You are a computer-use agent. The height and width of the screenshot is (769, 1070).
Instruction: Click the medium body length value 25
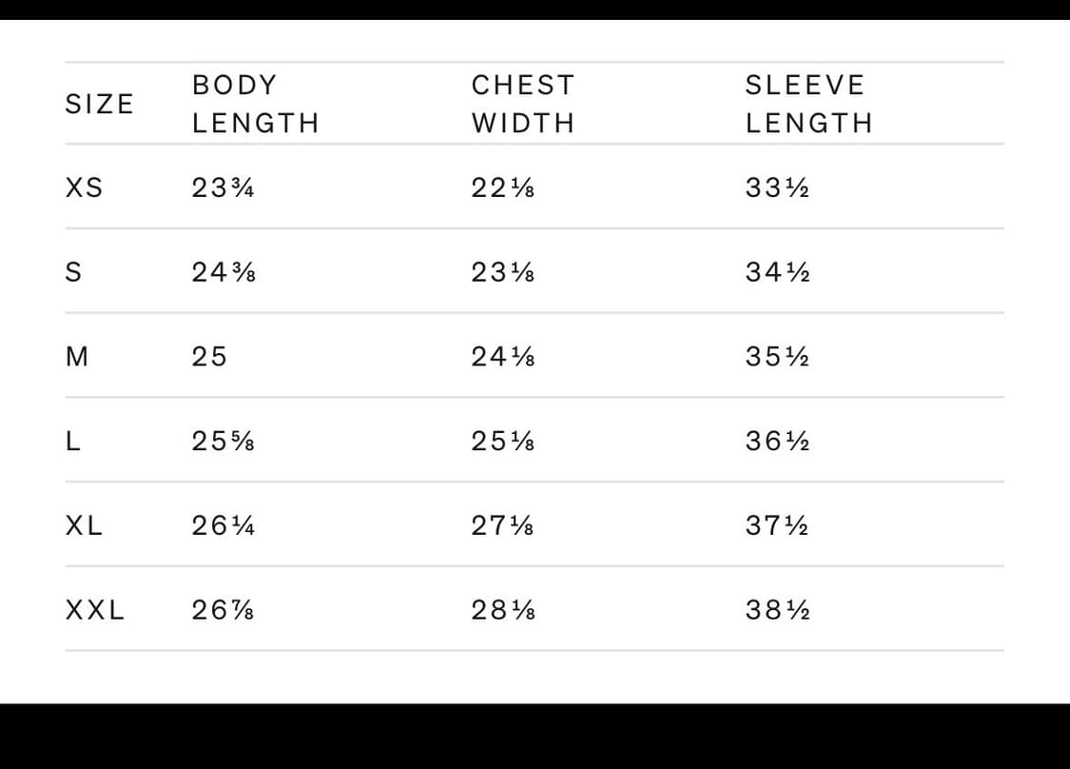pos(209,357)
